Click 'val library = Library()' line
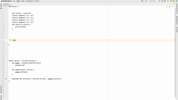Screen dimensions: 178x100 click(21, 13)
